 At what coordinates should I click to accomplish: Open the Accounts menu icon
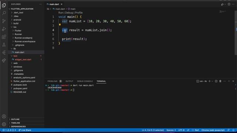[4, 116]
